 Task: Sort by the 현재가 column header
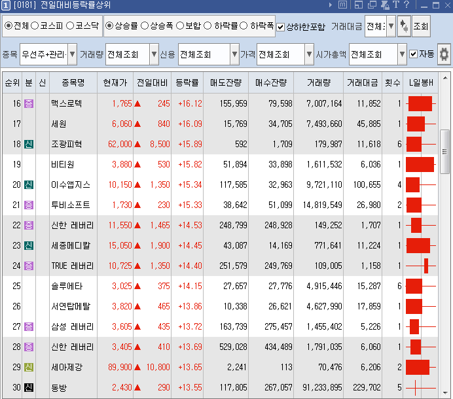tap(115, 83)
